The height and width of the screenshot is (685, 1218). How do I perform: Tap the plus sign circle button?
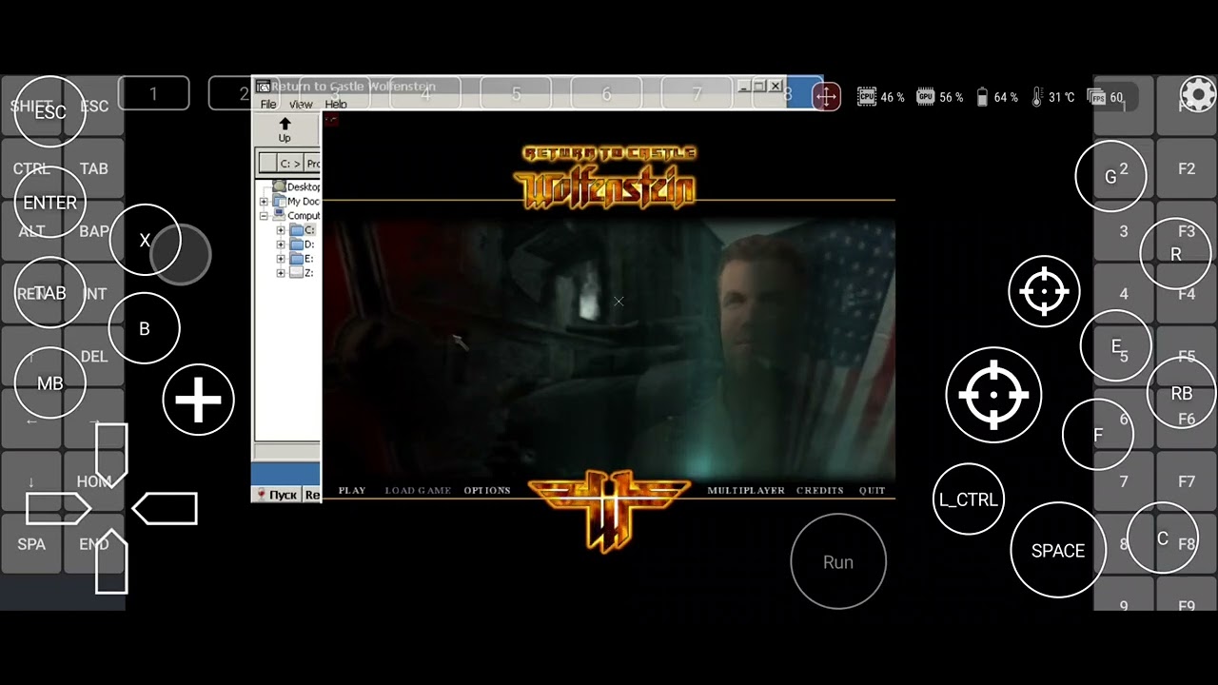(198, 400)
